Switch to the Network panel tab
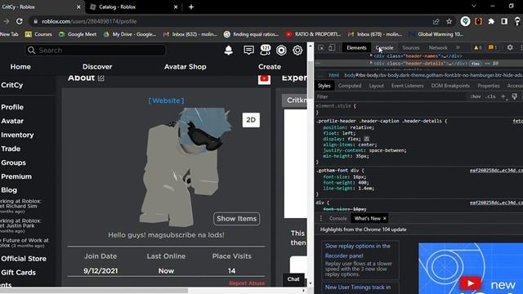Viewport: 523px width, 294px height. coord(438,47)
